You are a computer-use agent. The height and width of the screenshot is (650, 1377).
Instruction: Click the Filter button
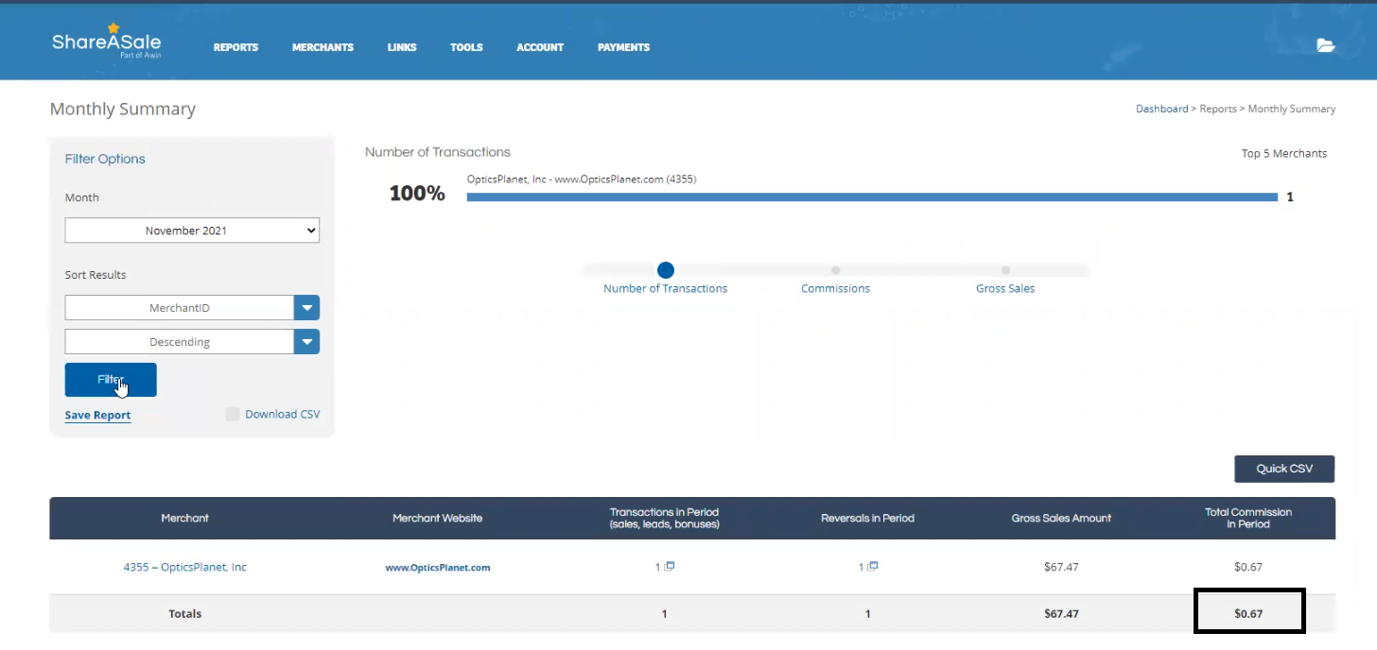point(111,380)
